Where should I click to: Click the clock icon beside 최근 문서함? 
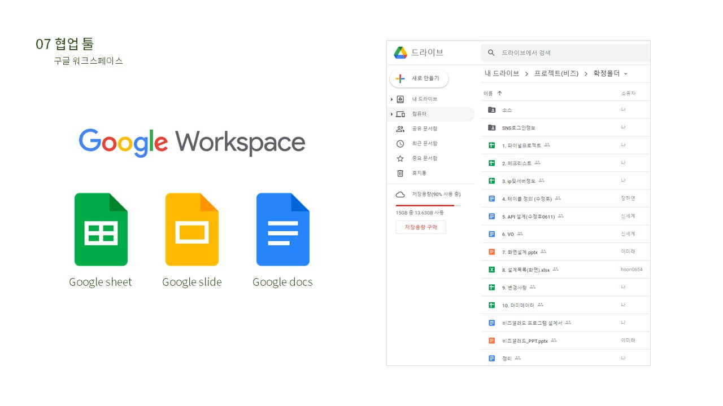(x=400, y=143)
